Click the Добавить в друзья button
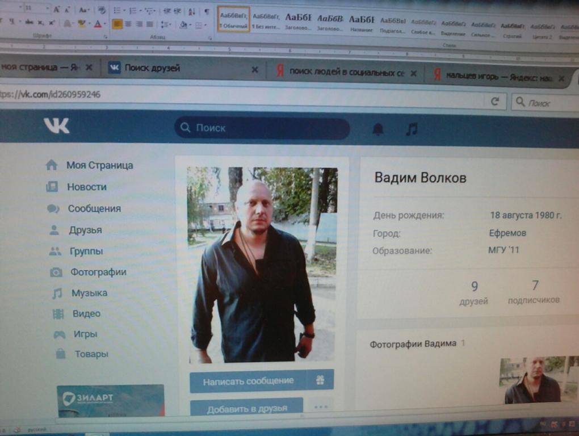This screenshot has width=579, height=436. (x=247, y=408)
